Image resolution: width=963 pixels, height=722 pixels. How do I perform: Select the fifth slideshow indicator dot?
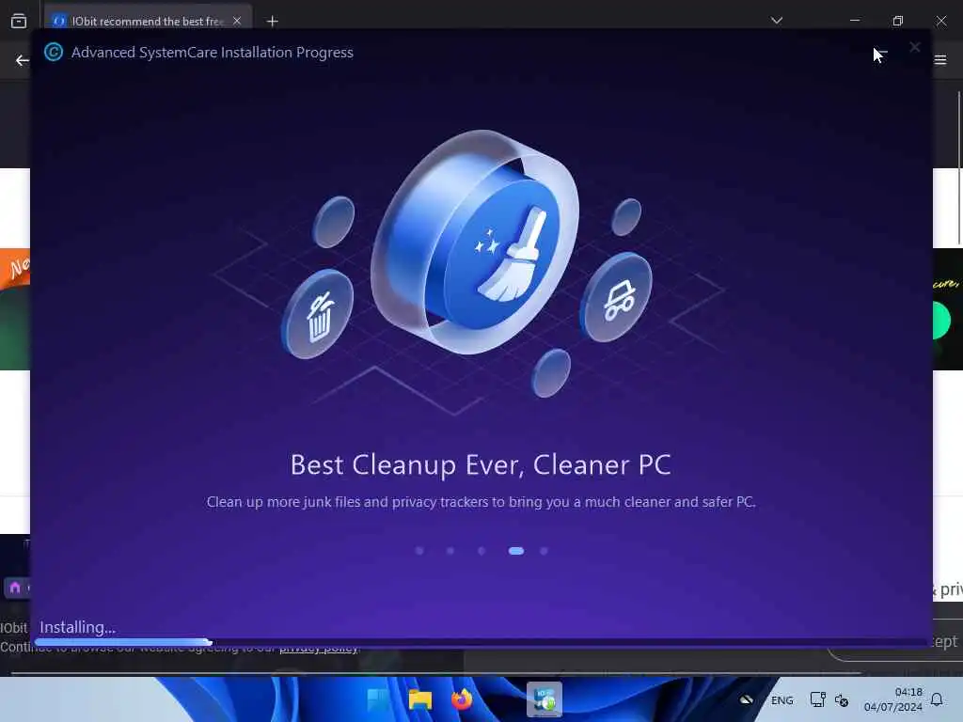pyautogui.click(x=544, y=551)
